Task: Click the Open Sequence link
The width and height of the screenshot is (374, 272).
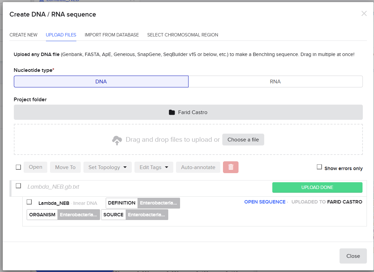Action: [265, 202]
